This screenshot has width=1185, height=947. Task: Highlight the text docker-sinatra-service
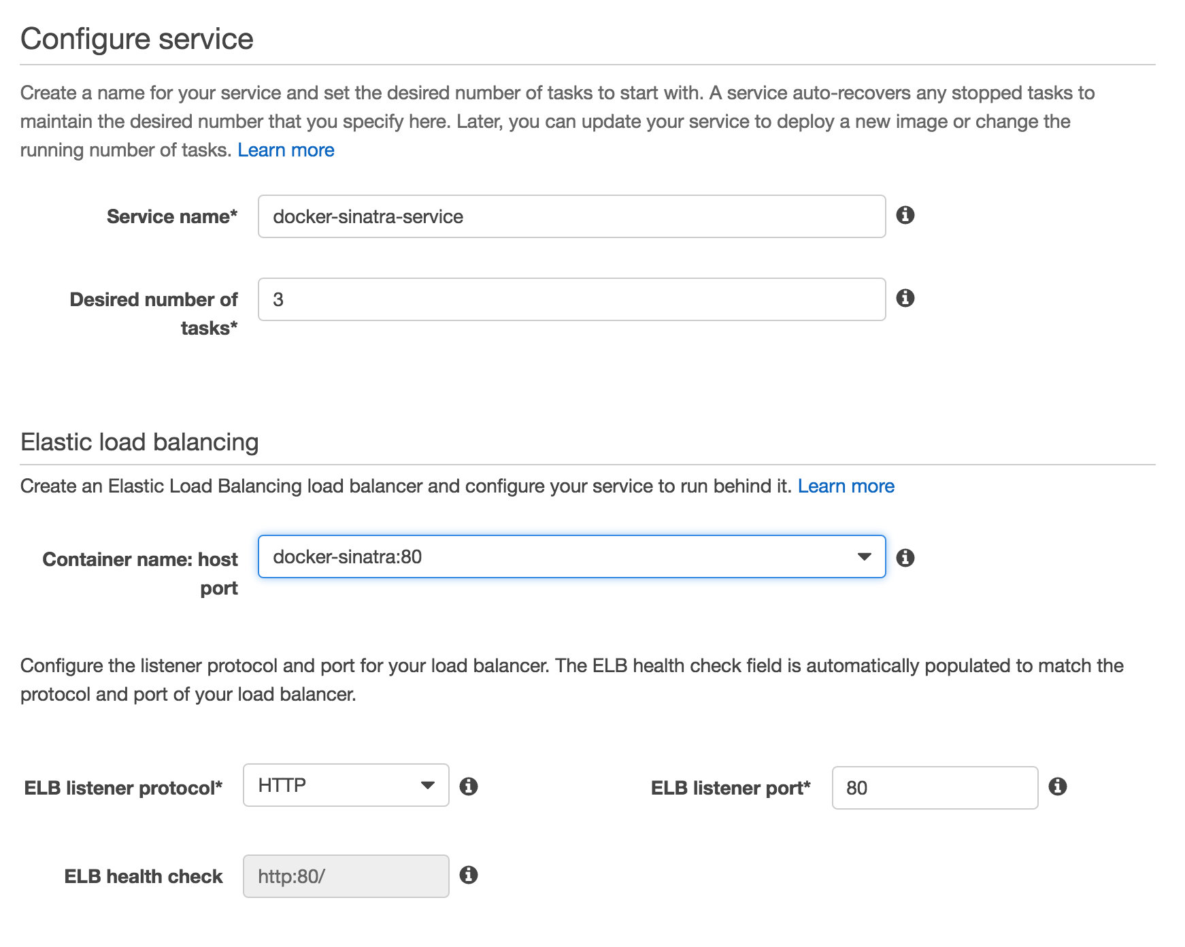[x=367, y=216]
